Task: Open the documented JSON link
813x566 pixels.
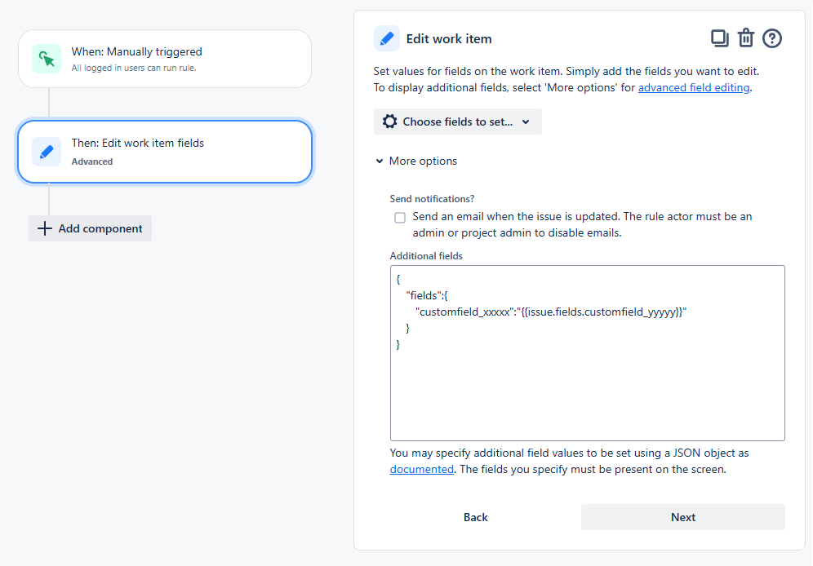Action: click(421, 469)
